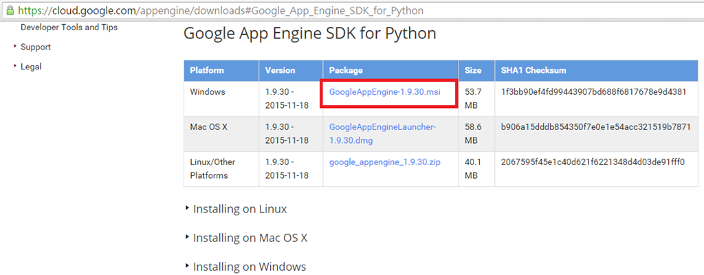Click the Package column header
This screenshot has width=704, height=275.
pyautogui.click(x=346, y=71)
